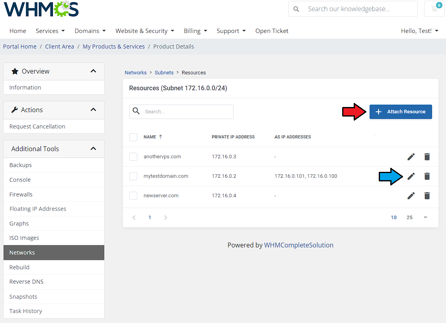446x323 pixels.
Task: Show unlimited rows with infinity icon
Action: pos(426,217)
